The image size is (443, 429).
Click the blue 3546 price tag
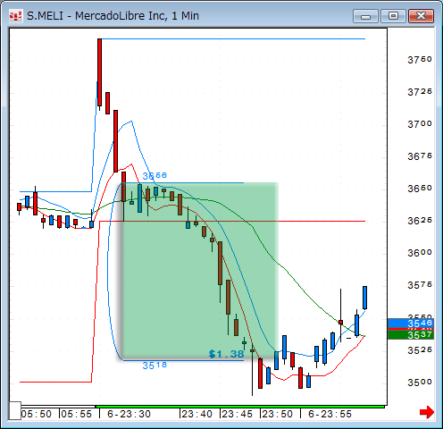click(411, 324)
